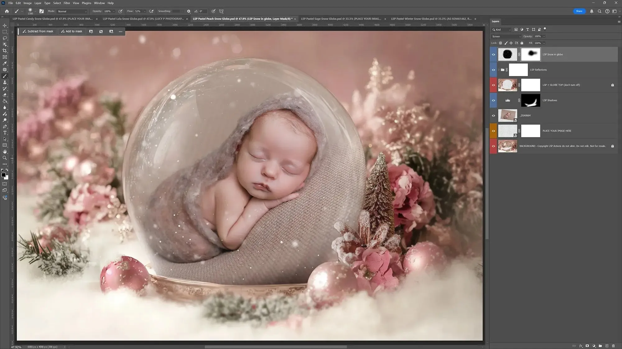Open the Plugins menu
The height and width of the screenshot is (349, 622).
[x=86, y=3]
